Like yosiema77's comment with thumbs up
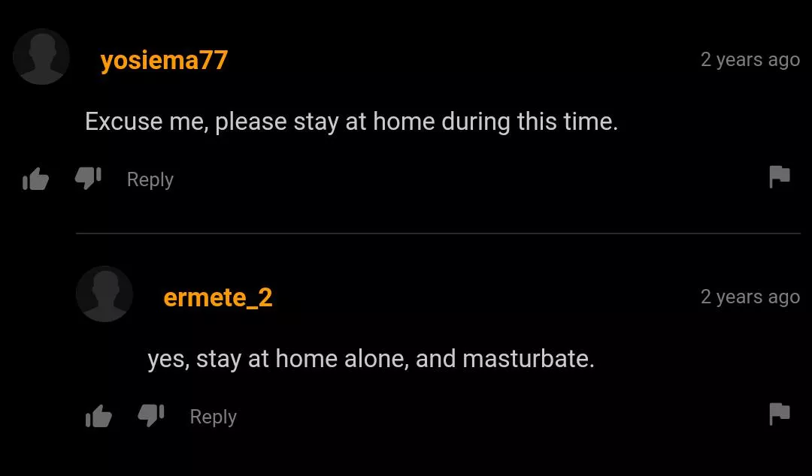The width and height of the screenshot is (812, 476). pos(36,179)
